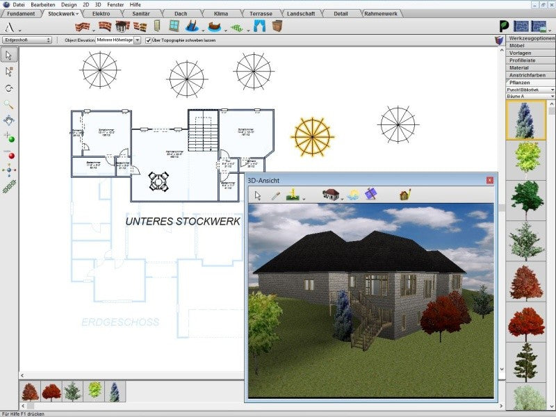Select the pan hand tool
Viewport: 556px width, 417px height.
9,120
